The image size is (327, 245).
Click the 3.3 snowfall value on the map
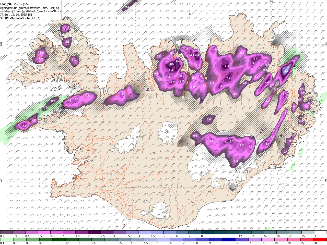tap(178, 61)
